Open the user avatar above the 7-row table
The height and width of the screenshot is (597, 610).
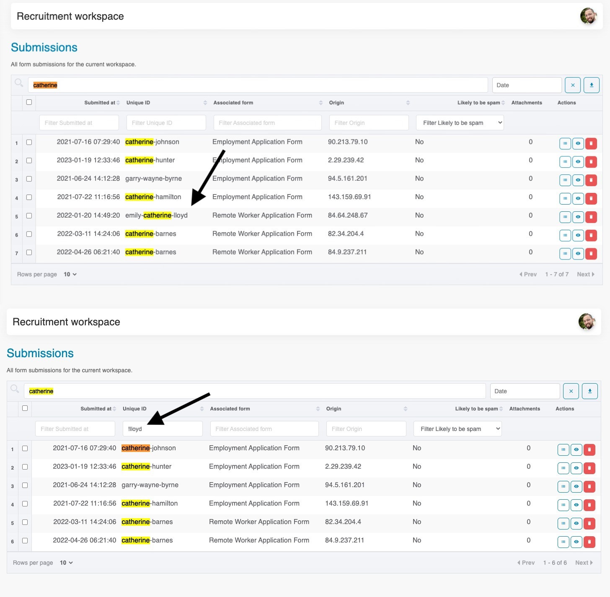tap(589, 16)
